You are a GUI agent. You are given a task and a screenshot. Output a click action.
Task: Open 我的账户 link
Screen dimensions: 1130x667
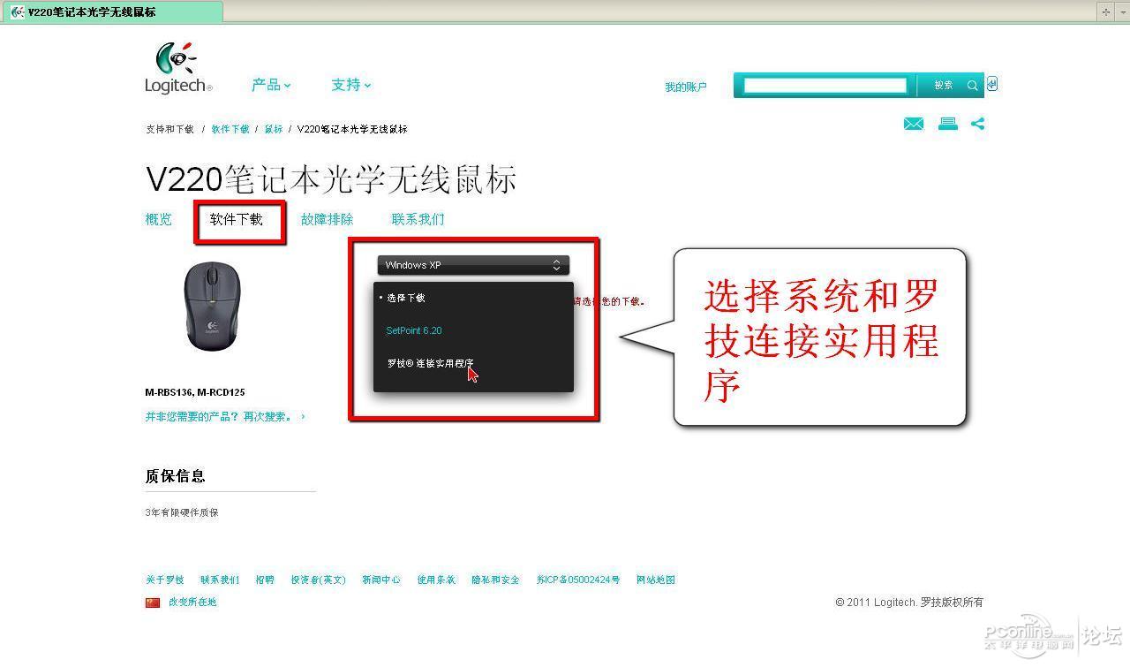pyautogui.click(x=686, y=87)
